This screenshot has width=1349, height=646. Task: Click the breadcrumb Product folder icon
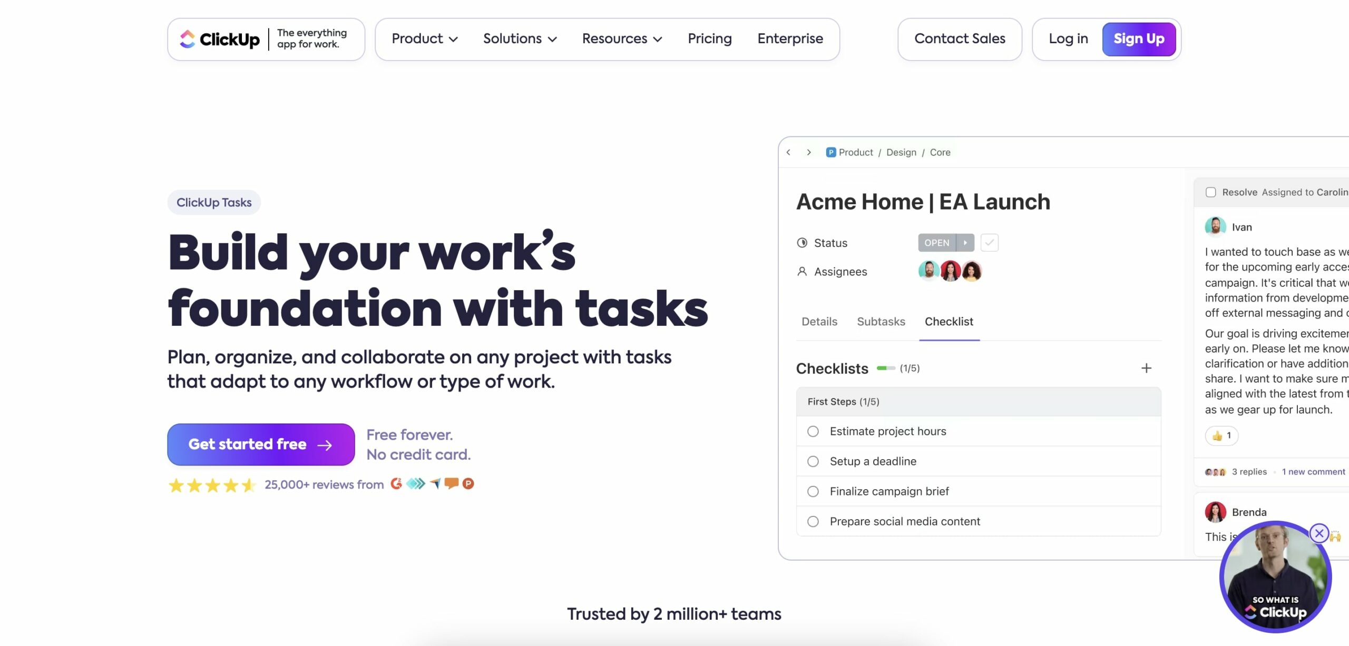pos(828,152)
